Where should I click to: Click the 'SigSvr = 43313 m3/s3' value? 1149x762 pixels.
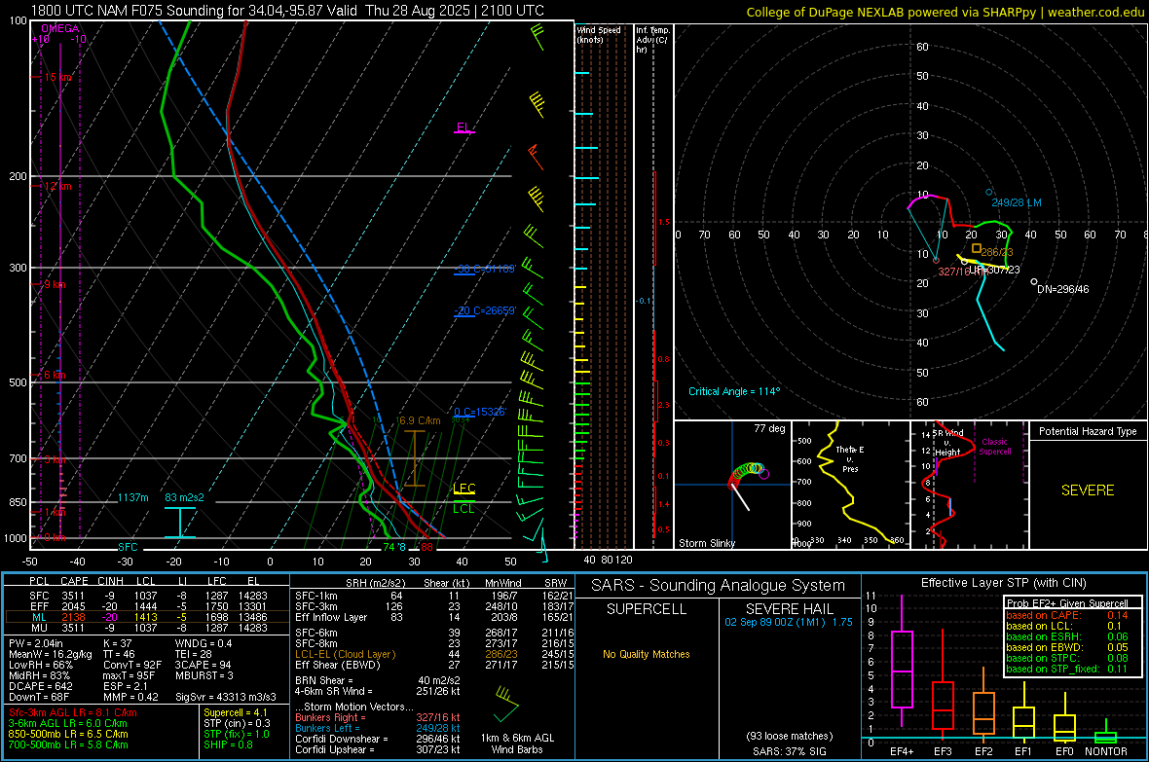click(226, 697)
